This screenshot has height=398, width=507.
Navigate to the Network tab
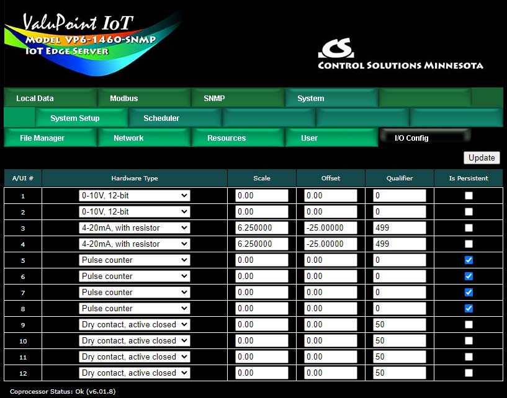tap(128, 138)
